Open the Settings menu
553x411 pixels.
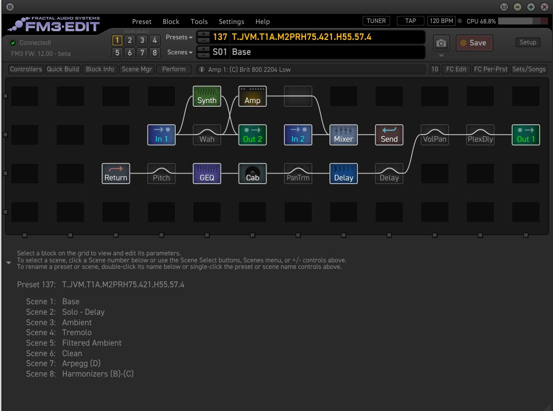tap(232, 21)
